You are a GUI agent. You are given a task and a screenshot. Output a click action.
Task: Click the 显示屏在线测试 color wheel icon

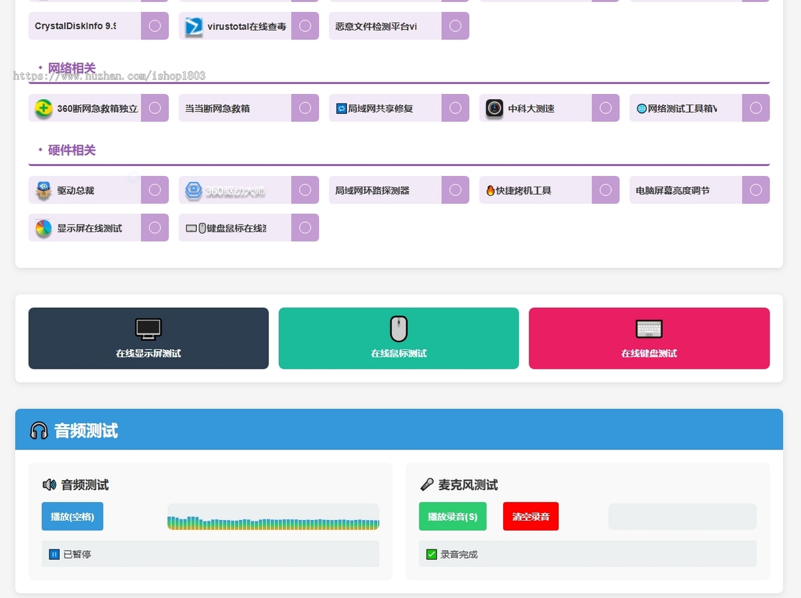(43, 228)
